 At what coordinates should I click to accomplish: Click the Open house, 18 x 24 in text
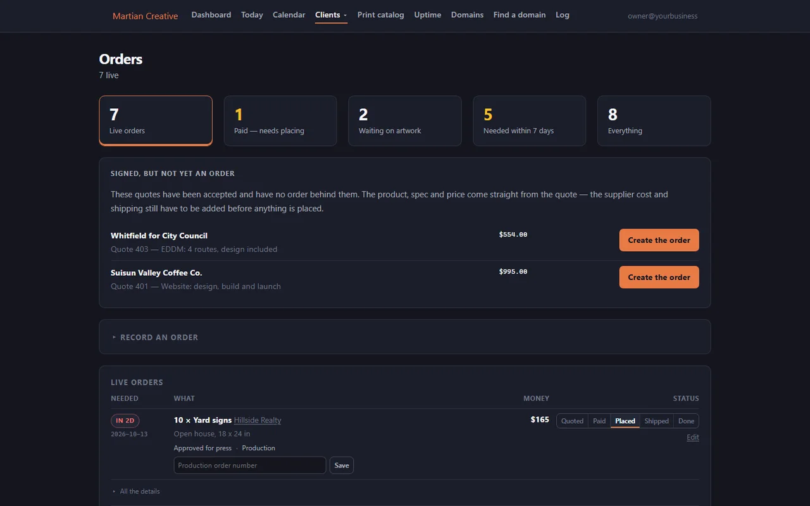[212, 434]
